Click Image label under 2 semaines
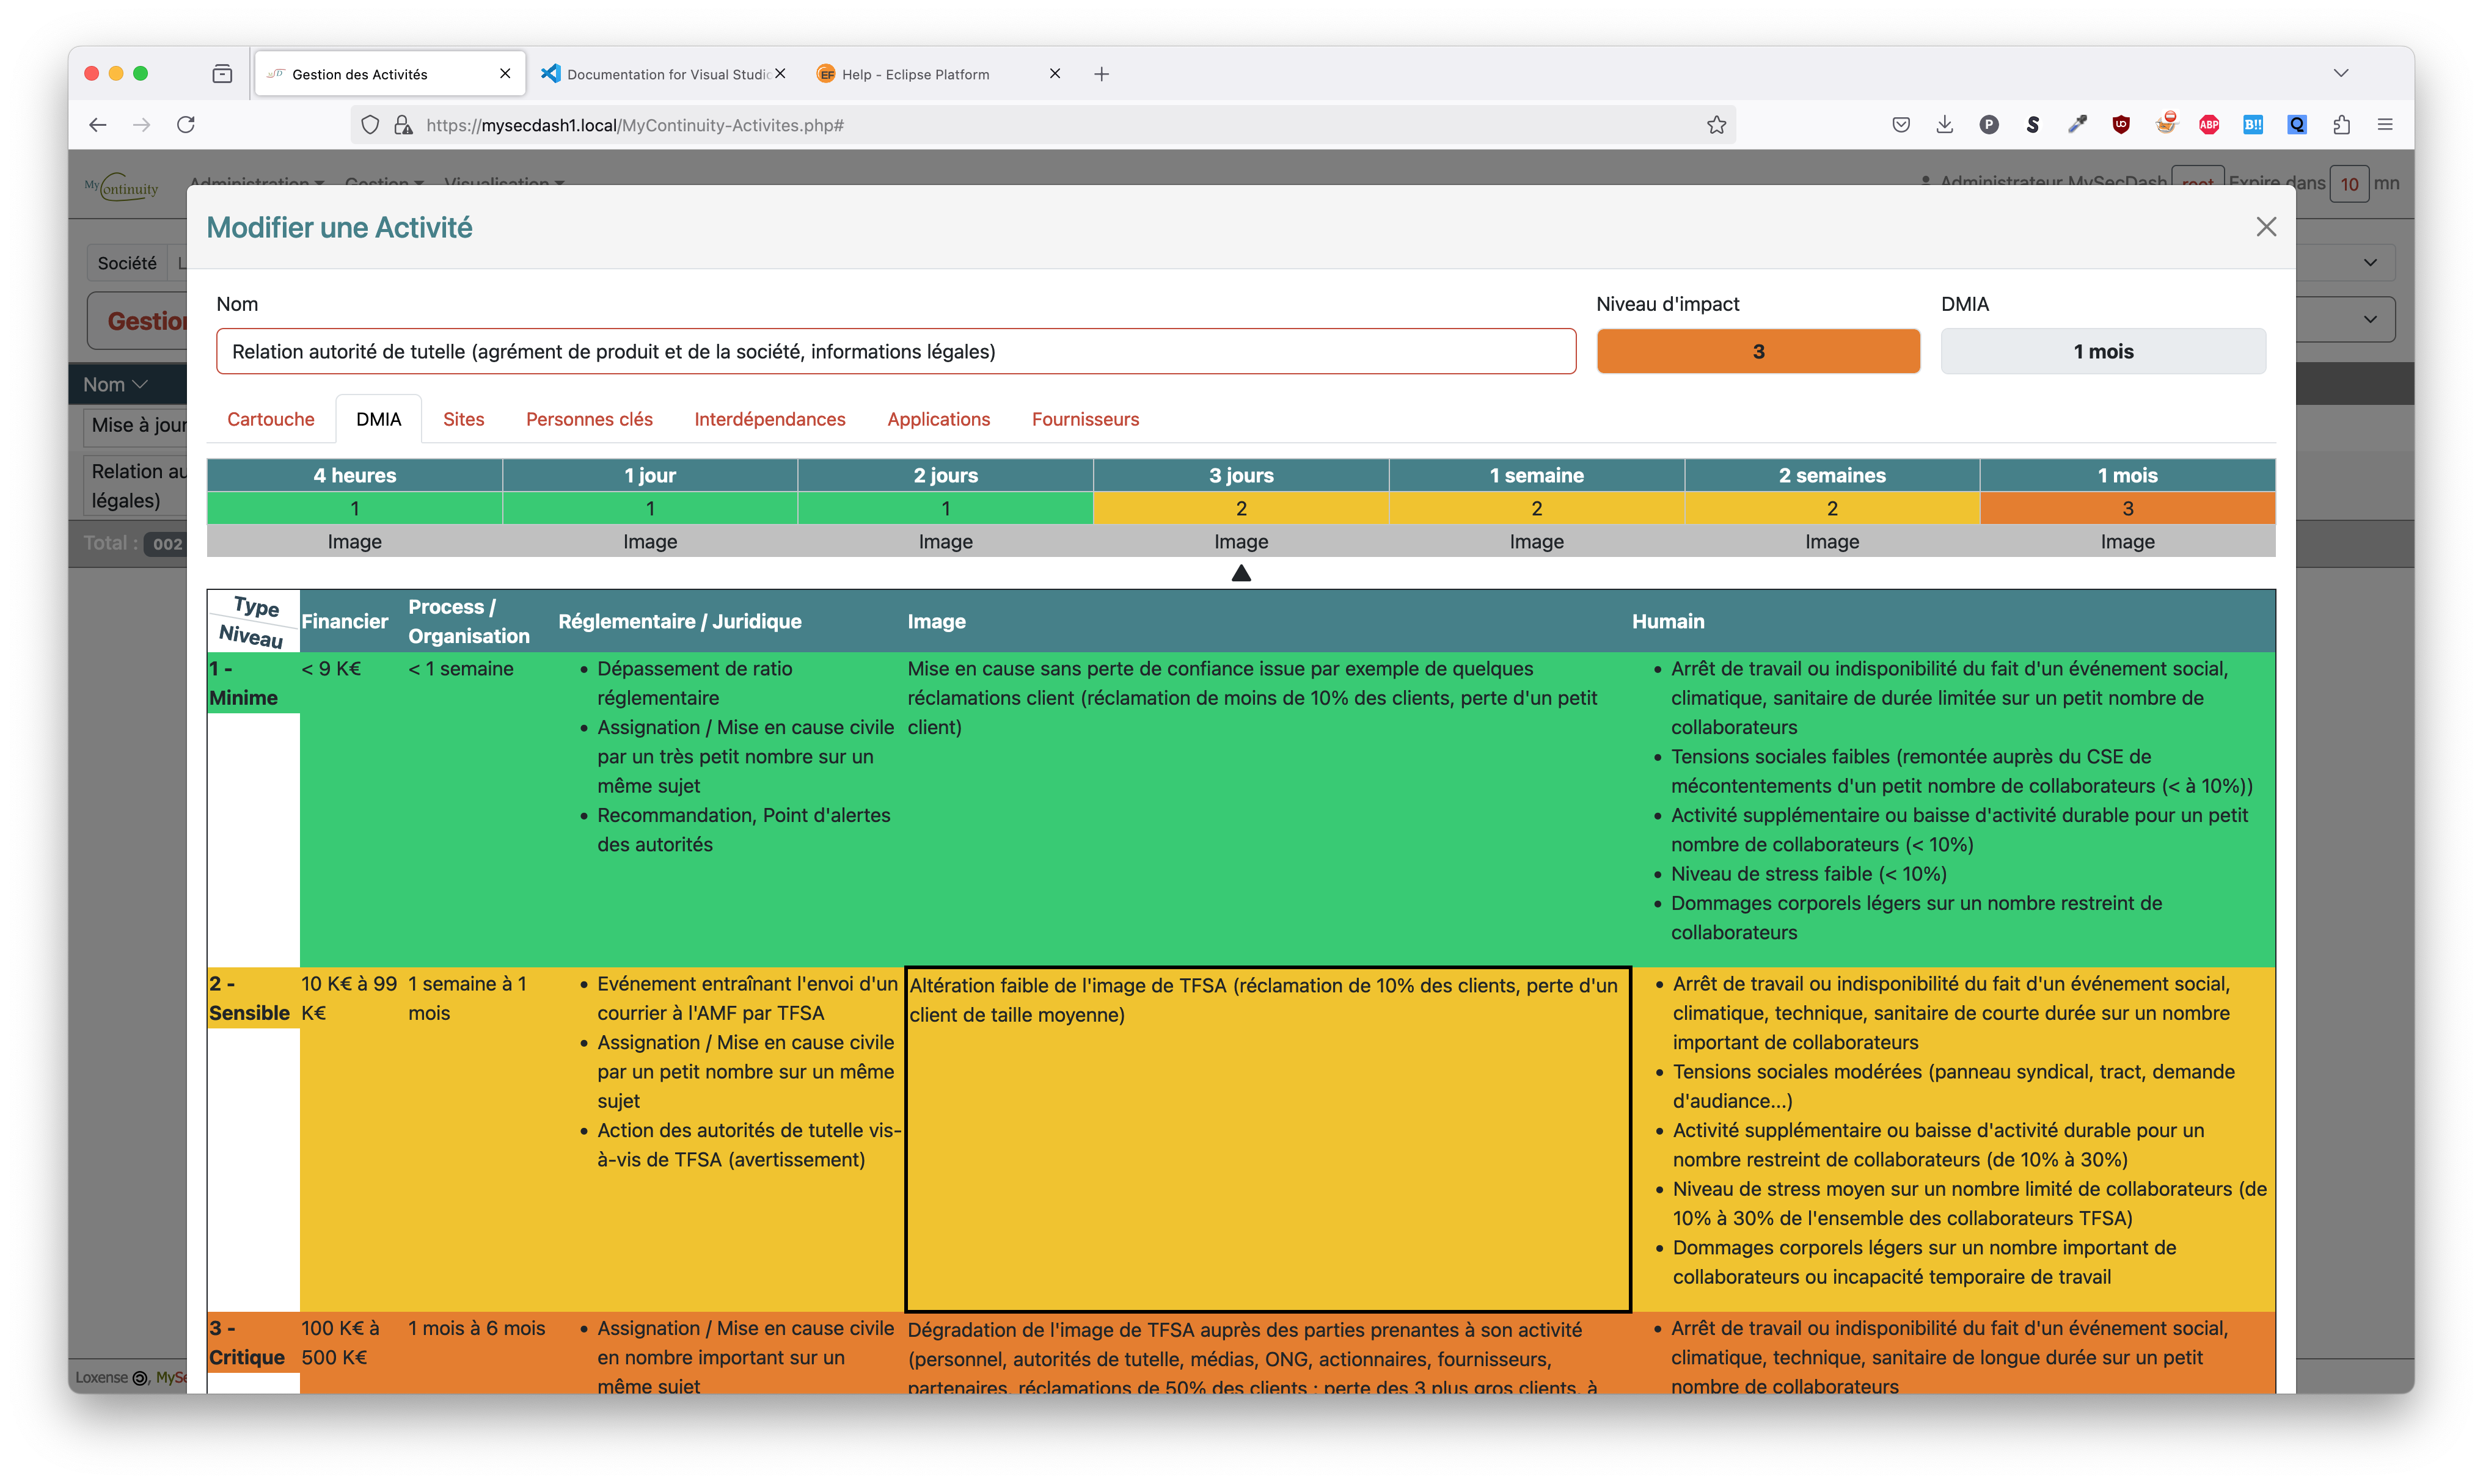The image size is (2483, 1484). point(1832,541)
